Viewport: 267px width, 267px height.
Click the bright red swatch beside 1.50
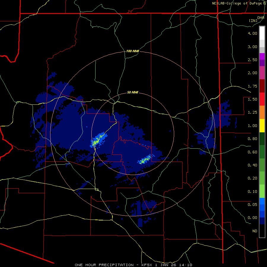[x=262, y=99]
